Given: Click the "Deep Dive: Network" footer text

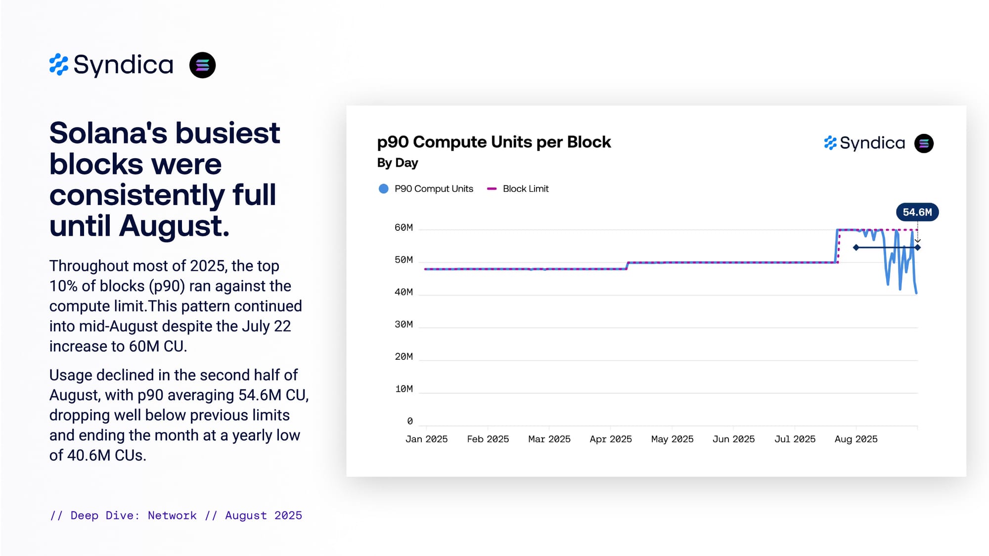Looking at the screenshot, I should point(134,515).
